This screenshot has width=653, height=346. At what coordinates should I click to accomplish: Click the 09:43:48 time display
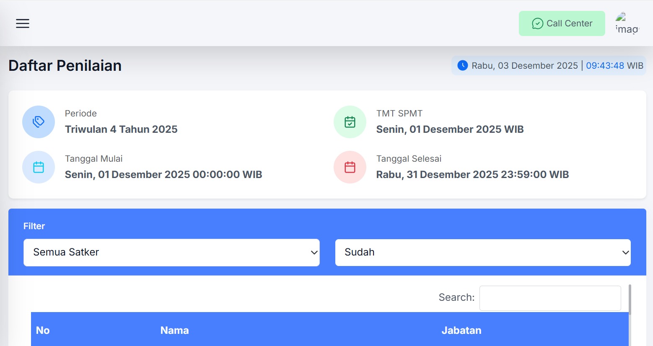[x=605, y=66]
